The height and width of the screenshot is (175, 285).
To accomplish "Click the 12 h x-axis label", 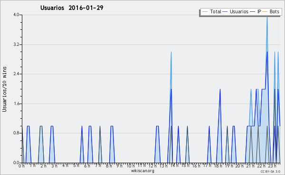I will pyautogui.click(x=152, y=166).
